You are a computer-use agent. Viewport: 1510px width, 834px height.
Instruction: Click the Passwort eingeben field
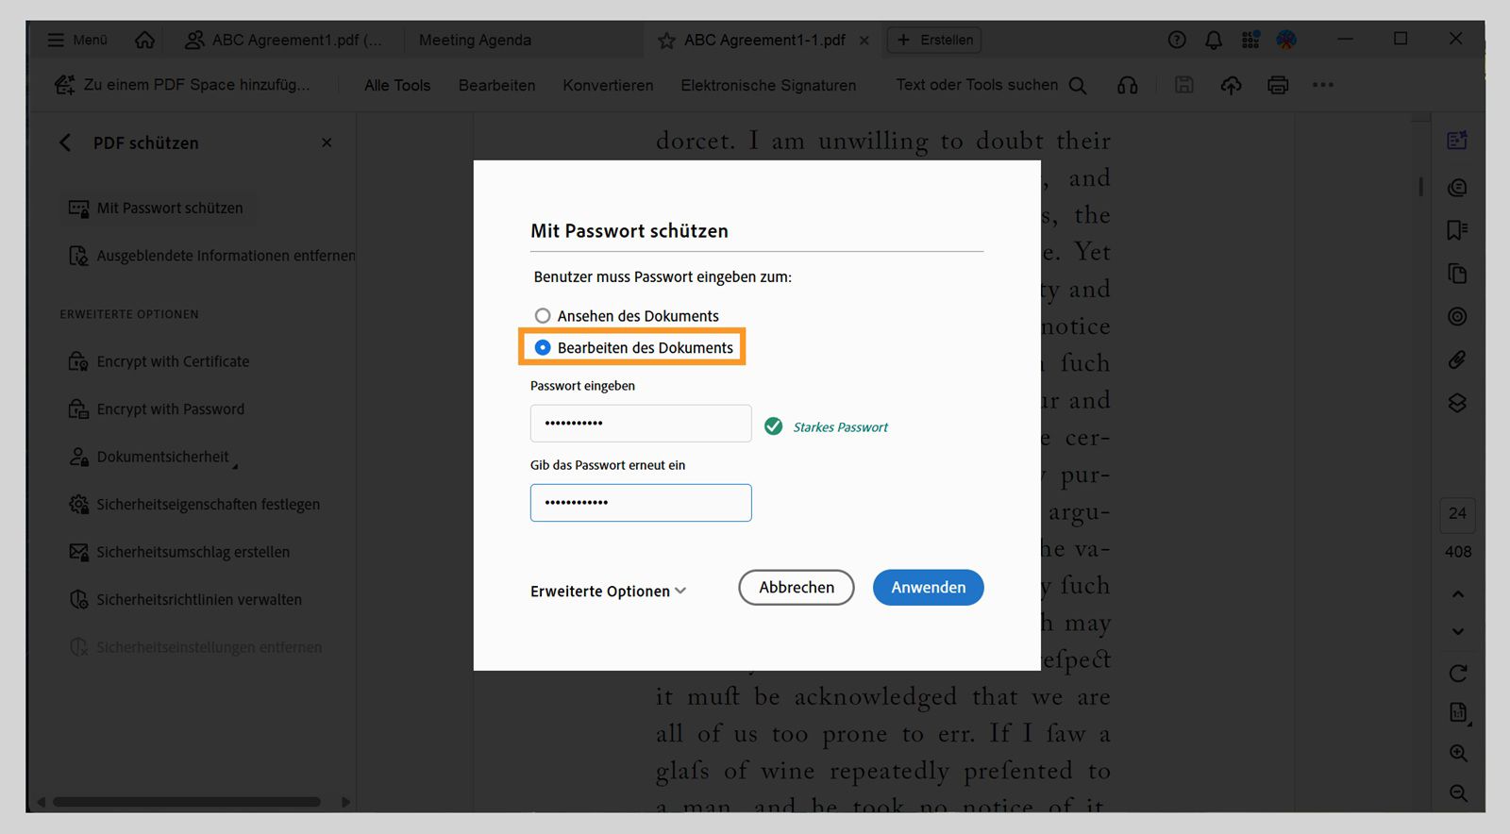click(641, 424)
